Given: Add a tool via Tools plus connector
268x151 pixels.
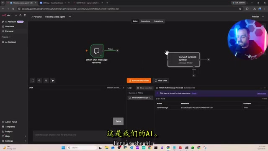Looking at the screenshot, I should (193, 75).
